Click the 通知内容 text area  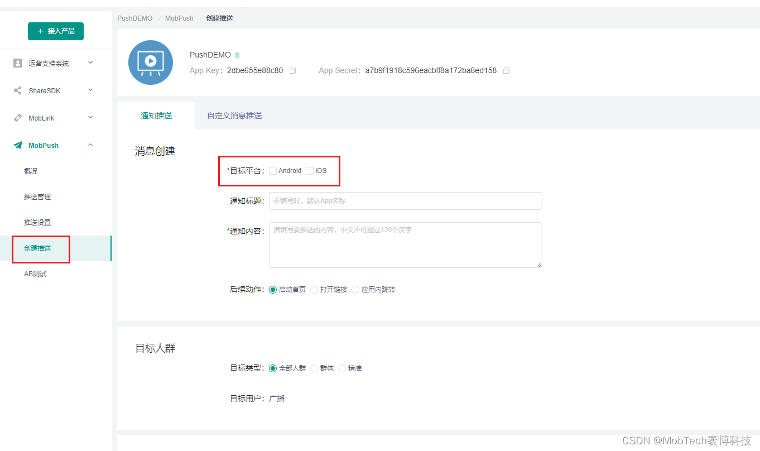click(x=406, y=245)
